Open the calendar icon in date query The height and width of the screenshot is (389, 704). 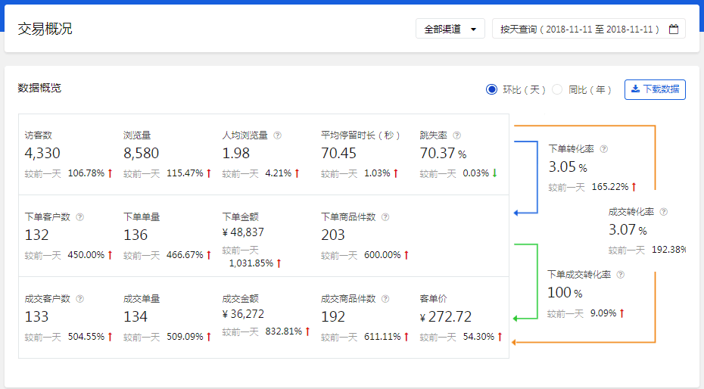673,30
